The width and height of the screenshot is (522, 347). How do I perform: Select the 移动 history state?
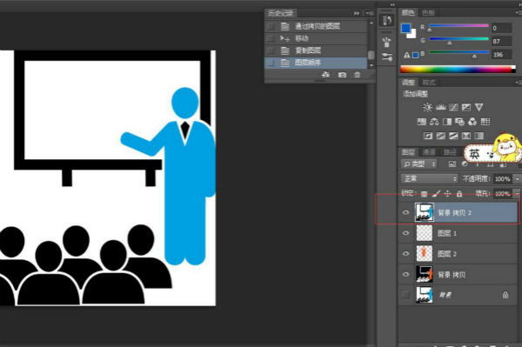(x=316, y=38)
